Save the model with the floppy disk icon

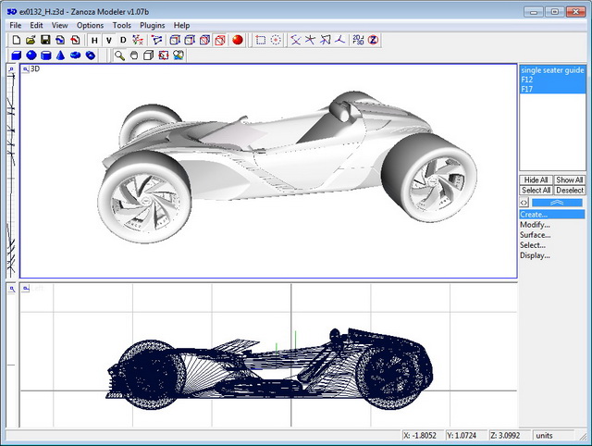click(x=45, y=40)
